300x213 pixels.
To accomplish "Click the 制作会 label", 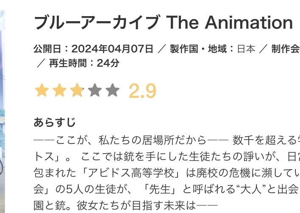I will (286, 49).
